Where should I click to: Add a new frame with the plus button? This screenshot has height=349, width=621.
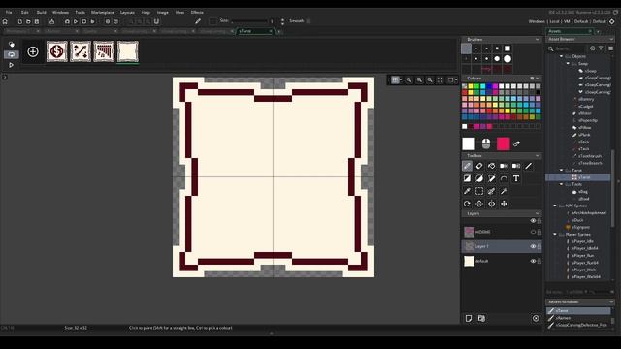coord(33,51)
